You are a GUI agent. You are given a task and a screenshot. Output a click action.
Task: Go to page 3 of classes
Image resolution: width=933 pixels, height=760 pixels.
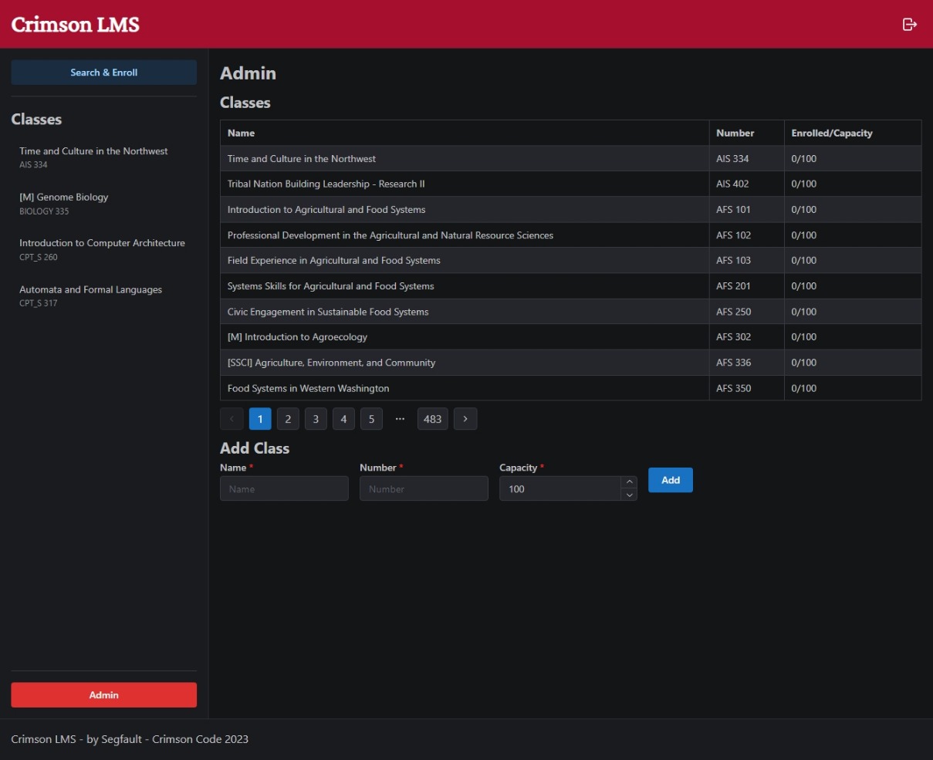tap(316, 419)
